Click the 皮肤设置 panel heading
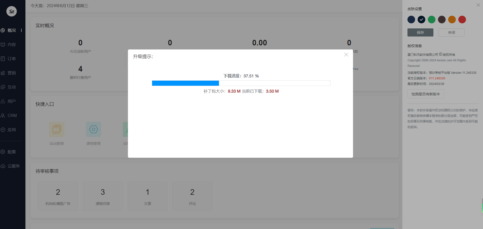This screenshot has height=229, width=483. tap(415, 9)
